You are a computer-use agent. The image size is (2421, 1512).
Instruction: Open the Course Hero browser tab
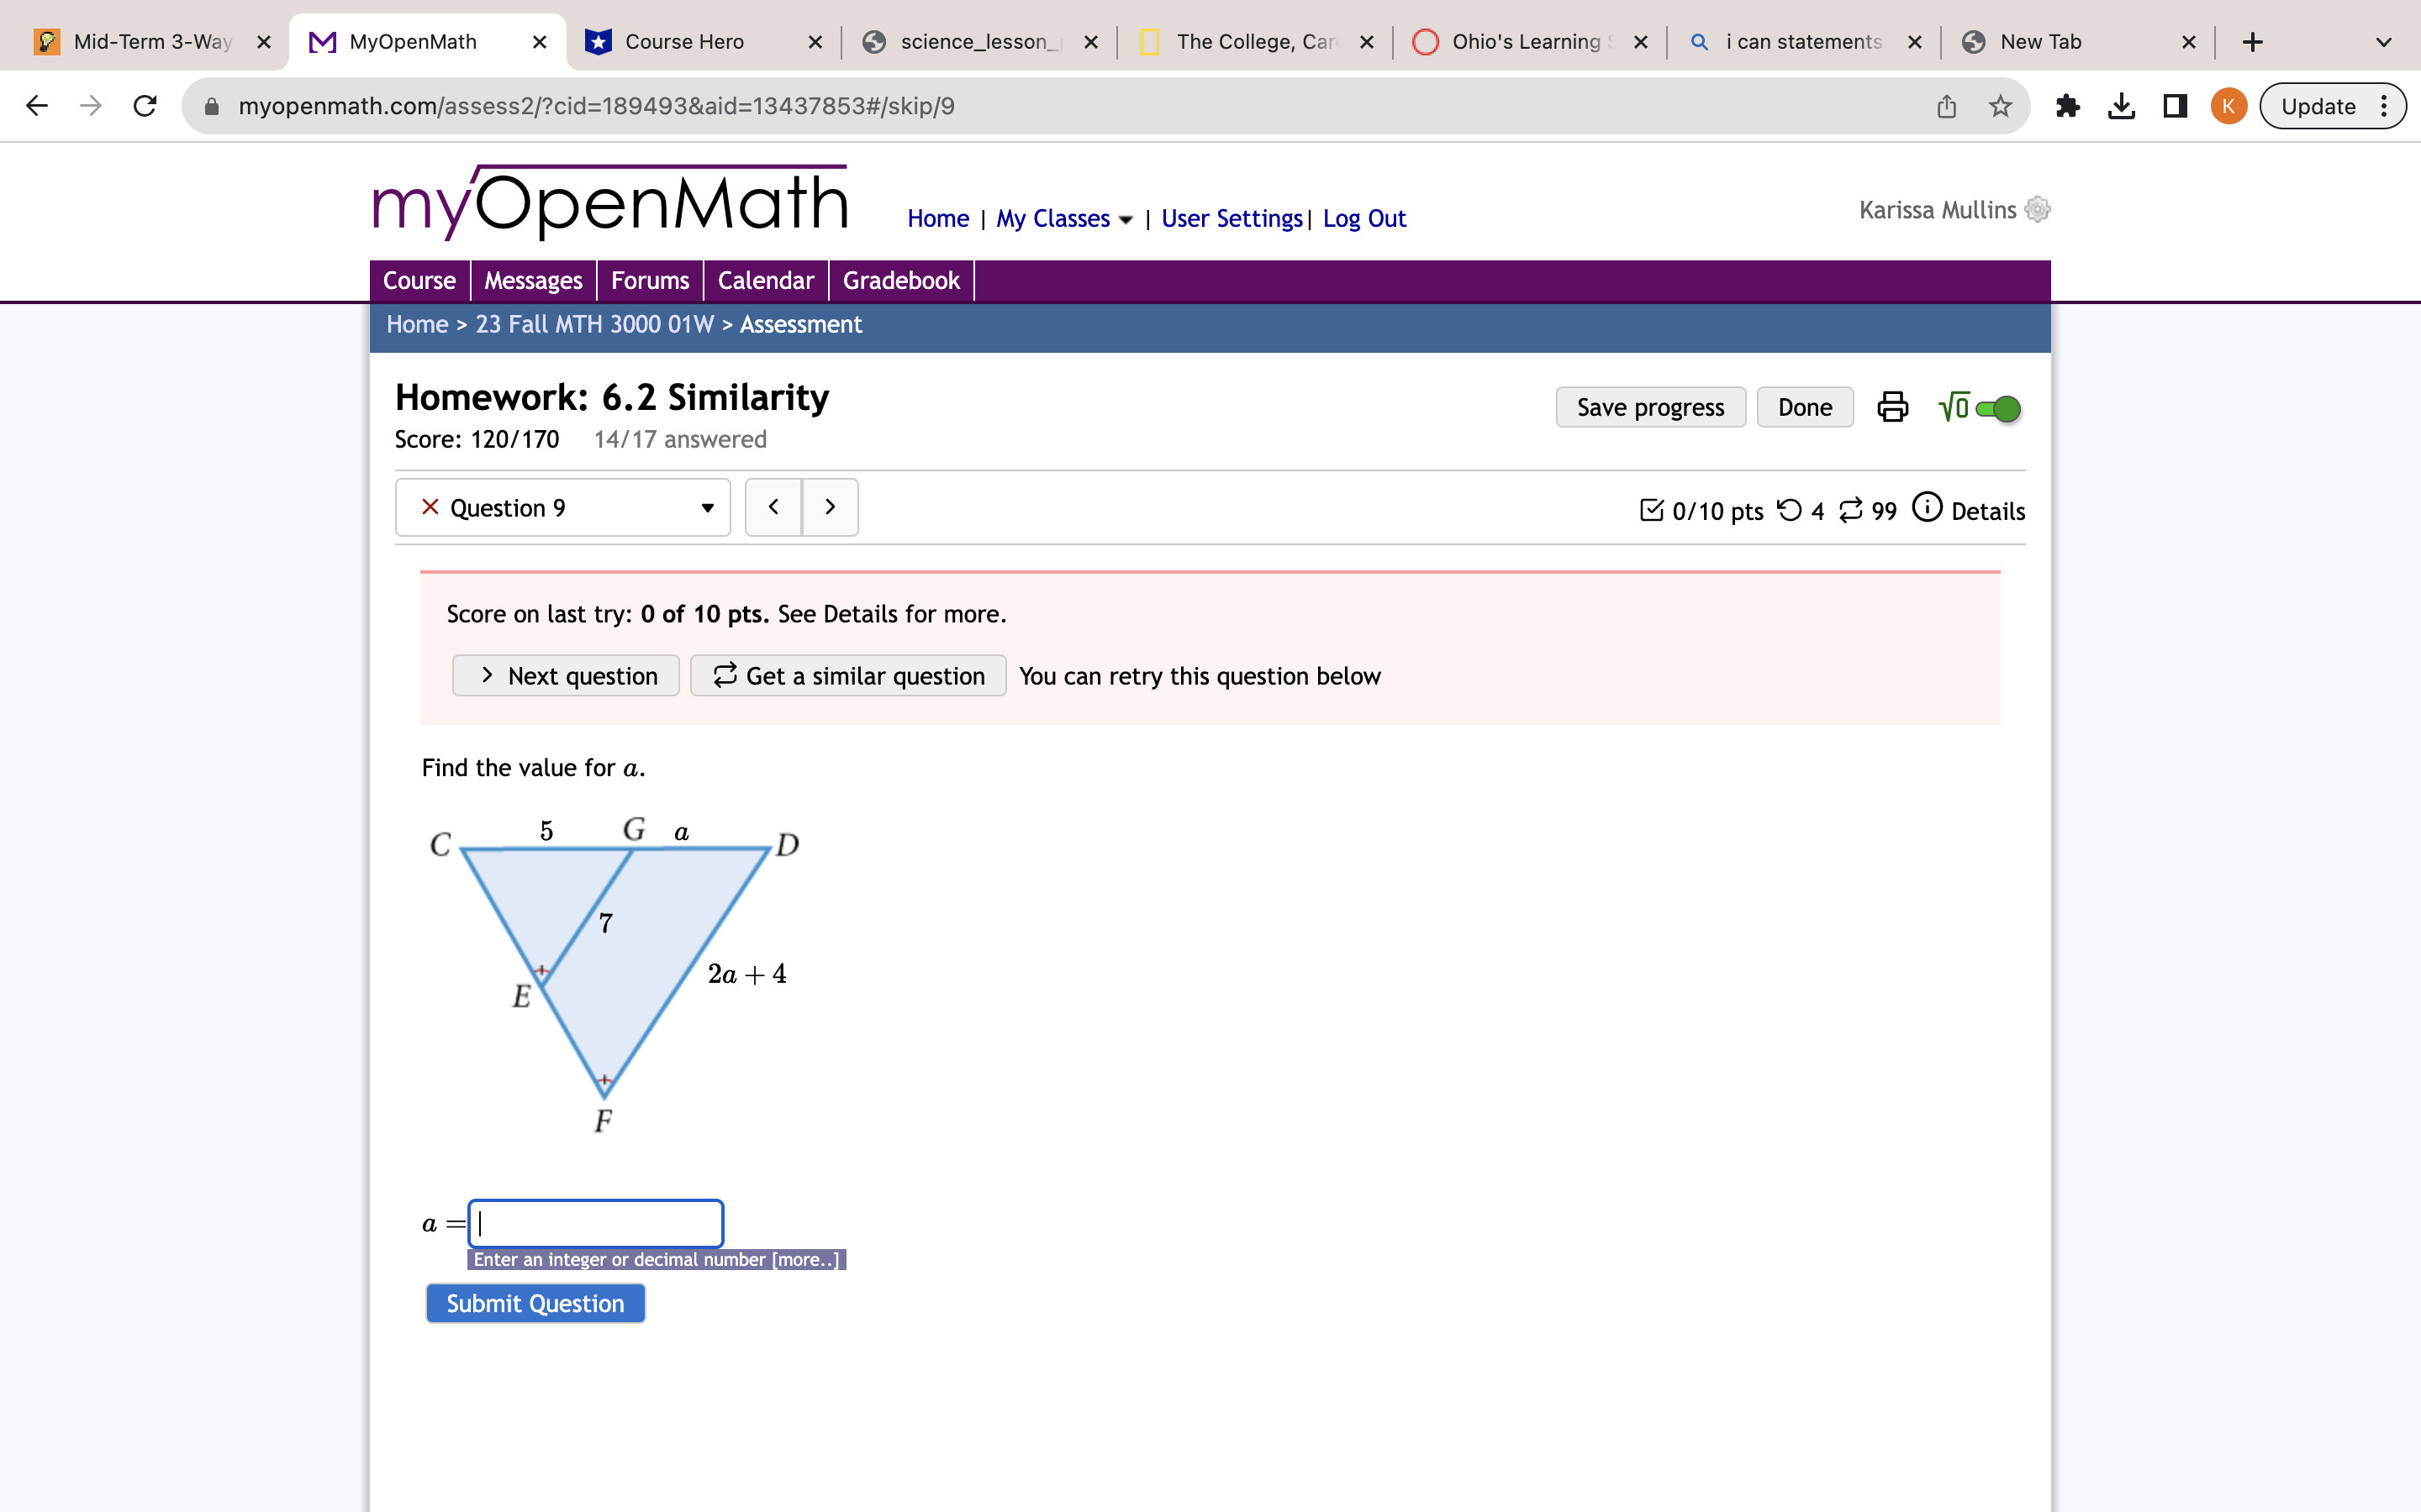point(684,41)
